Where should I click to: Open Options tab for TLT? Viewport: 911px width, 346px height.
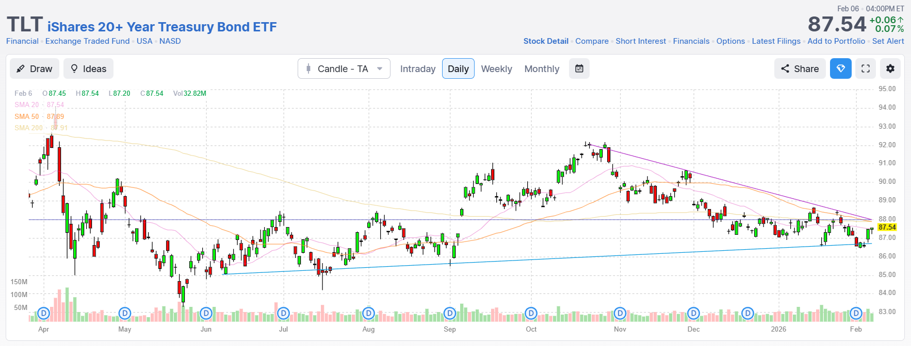pos(730,41)
